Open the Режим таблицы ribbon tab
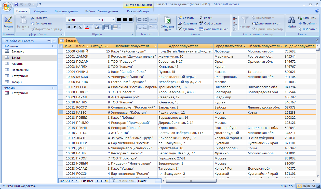The height and width of the screenshot is (189, 321). click(x=138, y=11)
